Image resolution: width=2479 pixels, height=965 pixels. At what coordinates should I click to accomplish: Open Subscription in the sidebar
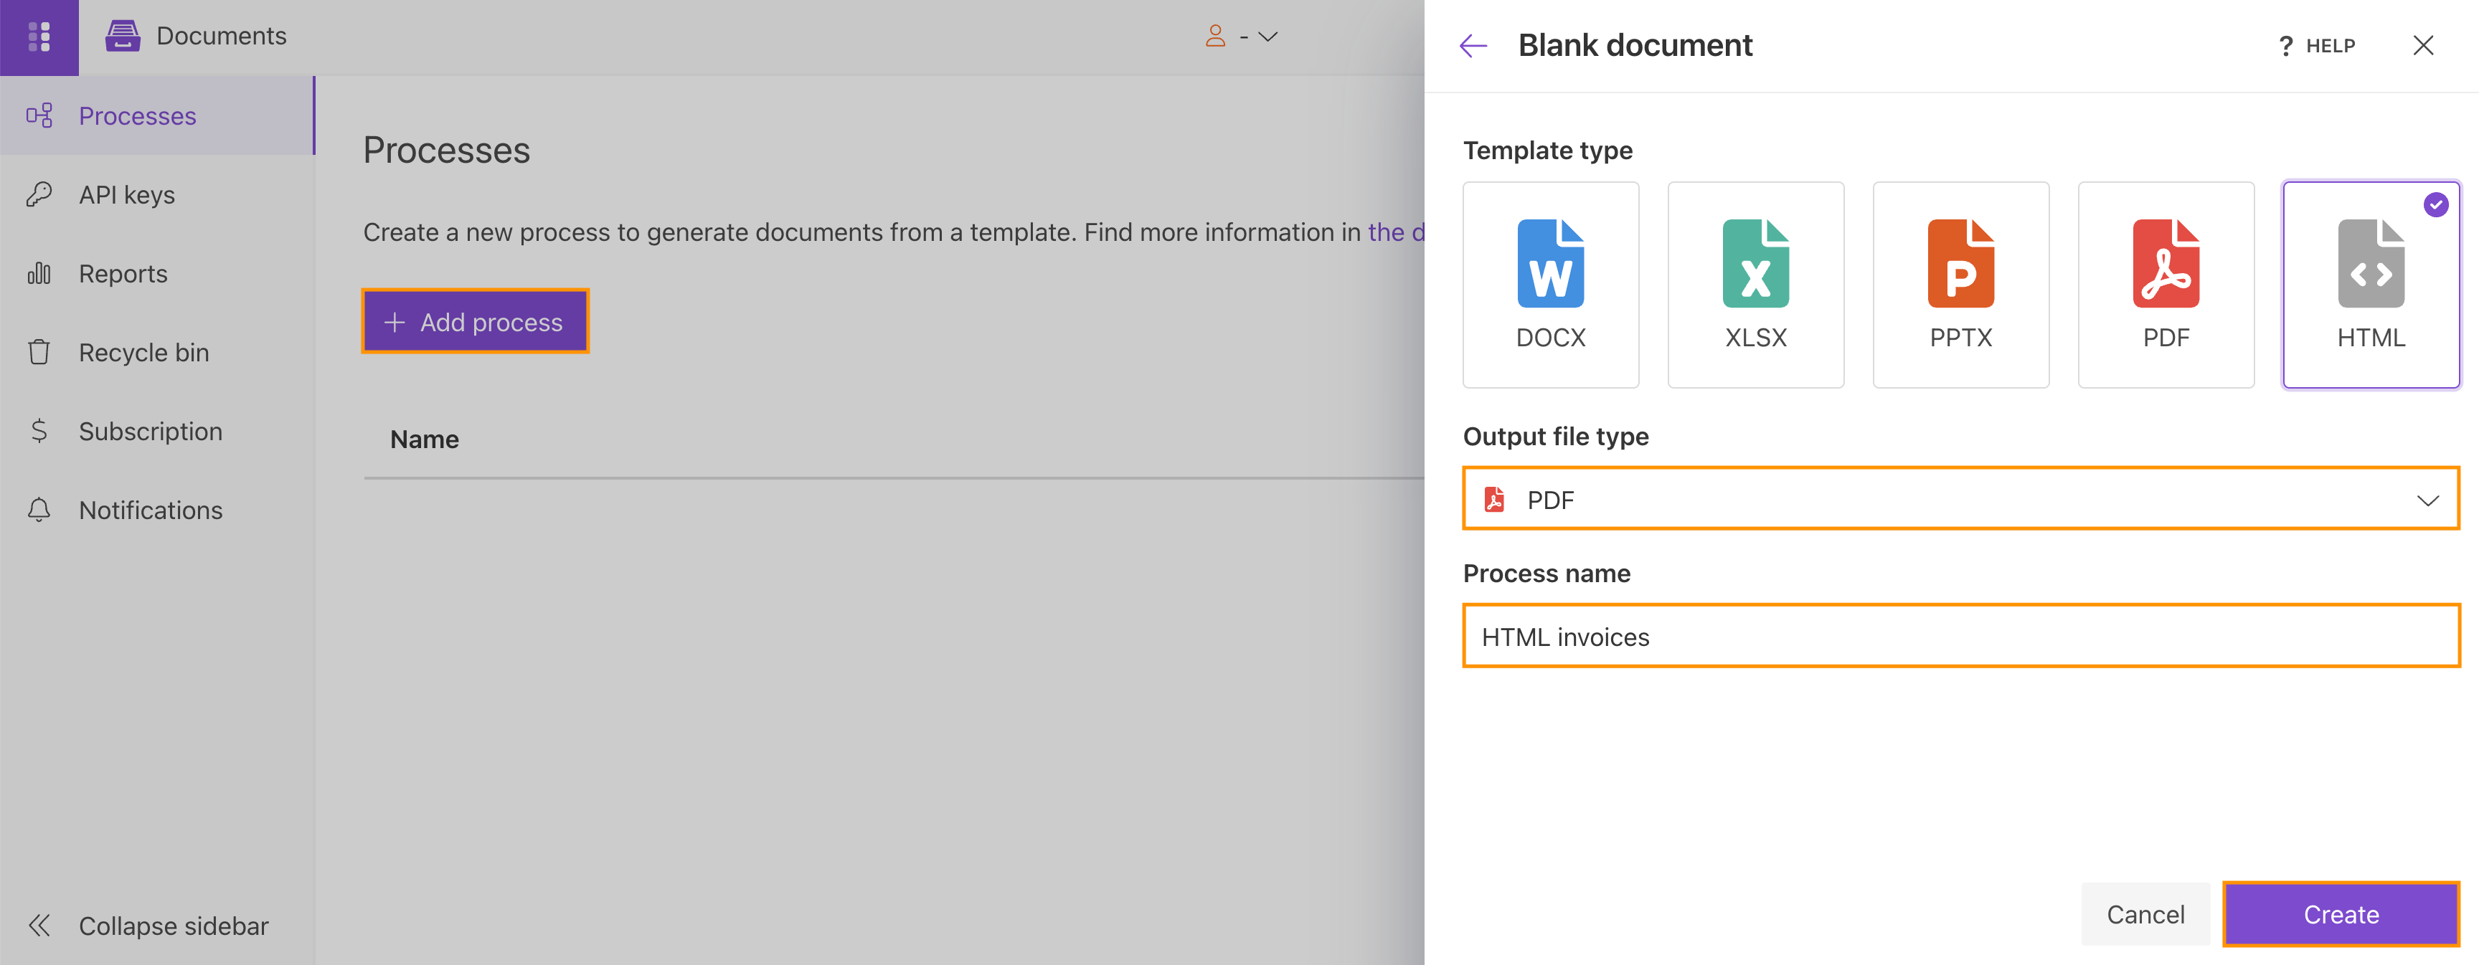[x=157, y=431]
